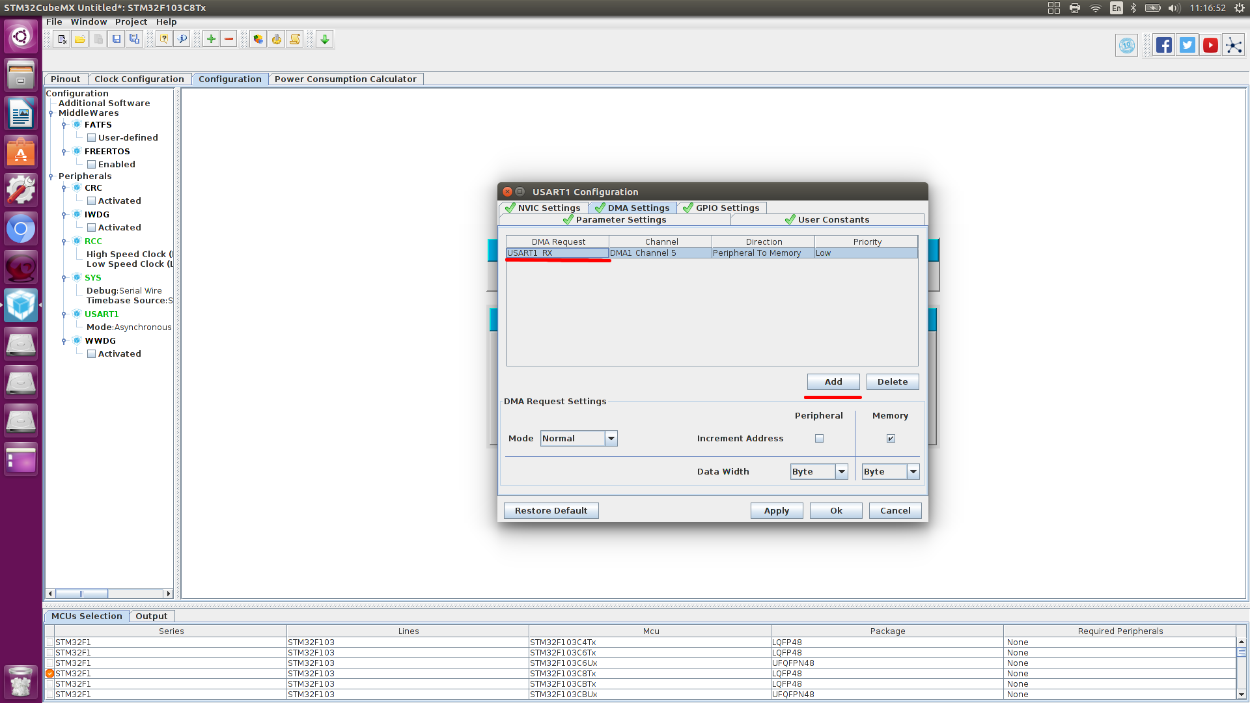Select the USART1_RX DMA request cell

(x=557, y=253)
